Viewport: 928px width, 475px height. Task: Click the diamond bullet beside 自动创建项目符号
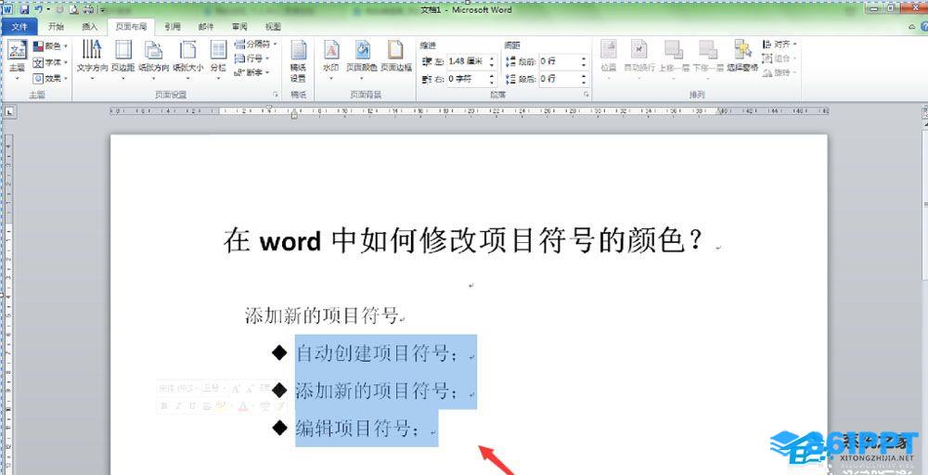tap(279, 353)
